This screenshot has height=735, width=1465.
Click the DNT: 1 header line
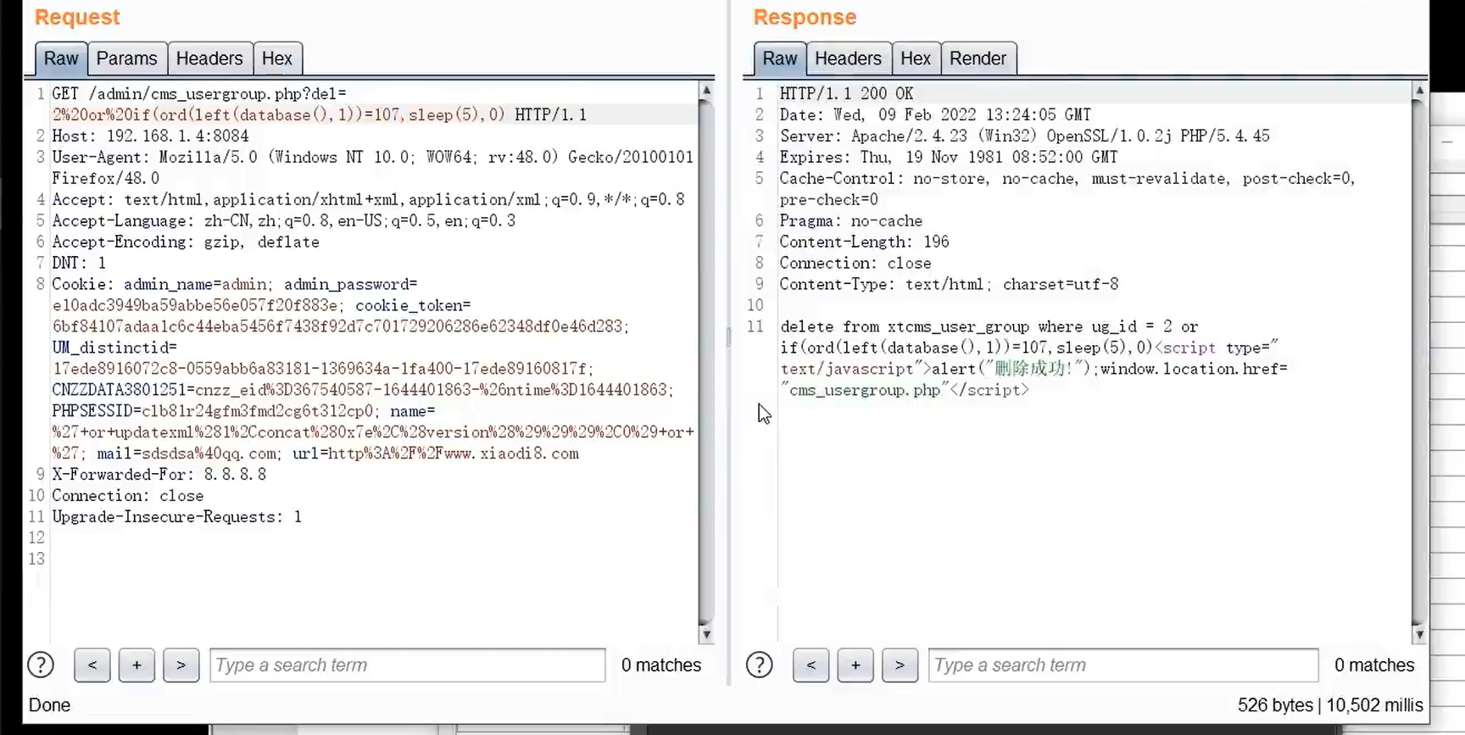(x=79, y=263)
